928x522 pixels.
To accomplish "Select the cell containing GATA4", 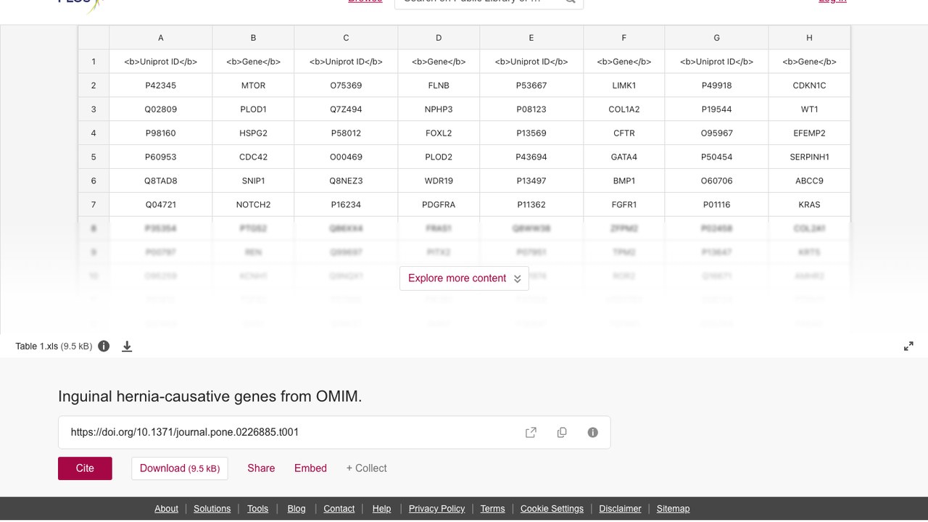I will click(x=623, y=157).
